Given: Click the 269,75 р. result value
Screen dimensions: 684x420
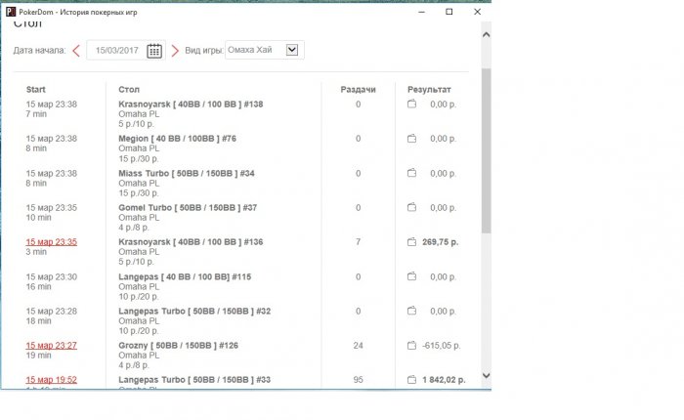Looking at the screenshot, I should [x=440, y=242].
